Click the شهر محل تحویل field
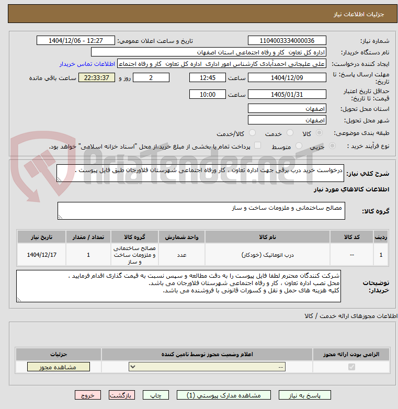 pyautogui.click(x=287, y=120)
